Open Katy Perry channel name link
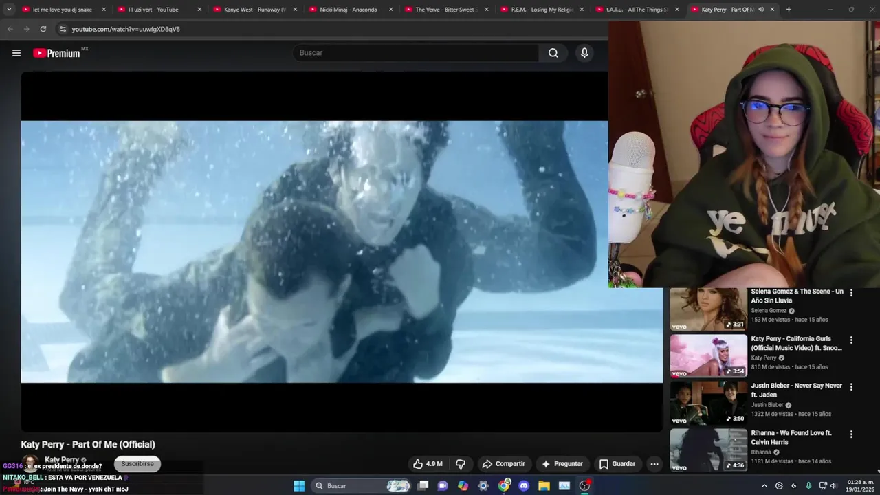 [x=62, y=460]
